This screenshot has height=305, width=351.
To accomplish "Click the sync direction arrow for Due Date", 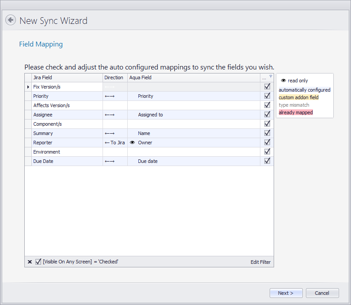I will coord(110,162).
